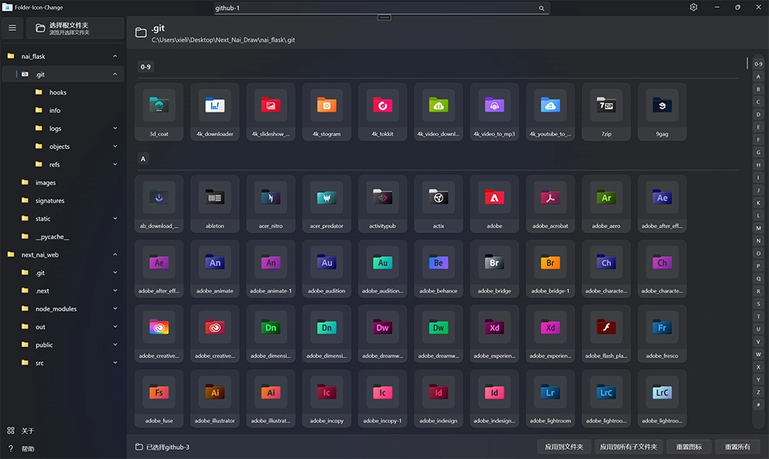Image resolution: width=769 pixels, height=459 pixels.
Task: Collapse the nai_flask tree node
Action: (115, 56)
